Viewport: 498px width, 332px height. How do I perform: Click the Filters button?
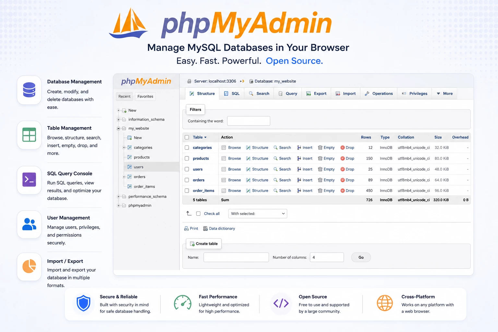tap(196, 110)
